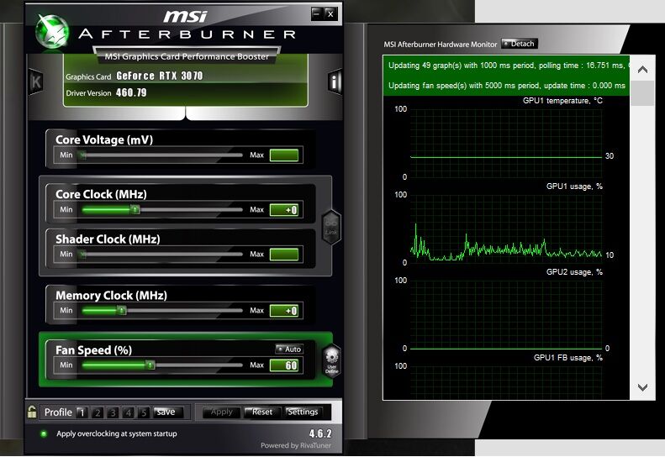
Task: Select profile slot 5
Action: click(x=144, y=412)
